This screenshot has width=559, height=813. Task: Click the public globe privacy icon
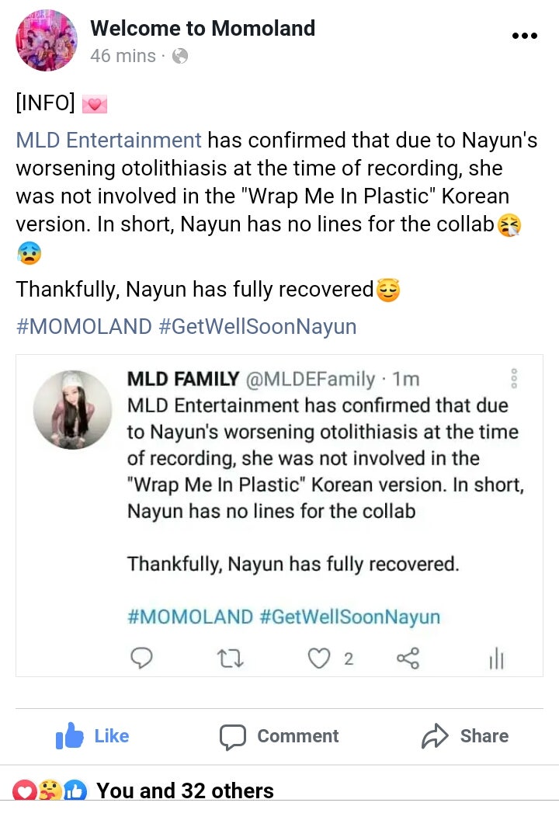click(x=180, y=56)
